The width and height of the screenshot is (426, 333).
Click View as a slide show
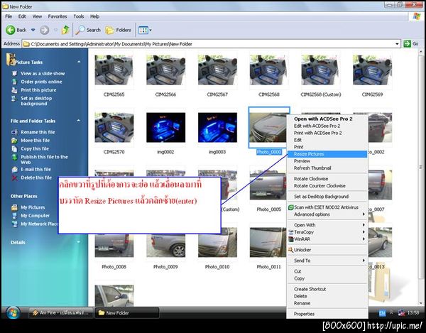coord(43,73)
